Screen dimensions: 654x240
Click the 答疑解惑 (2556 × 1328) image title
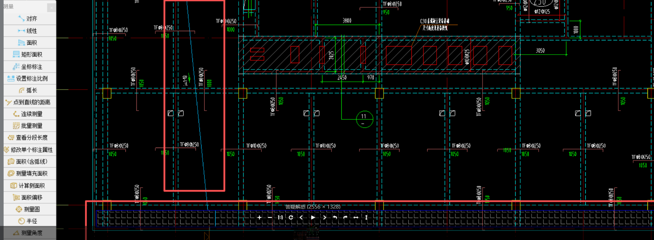click(313, 207)
